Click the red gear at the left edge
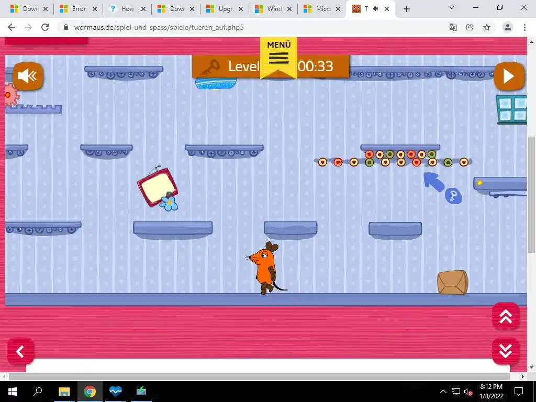 coord(12,94)
